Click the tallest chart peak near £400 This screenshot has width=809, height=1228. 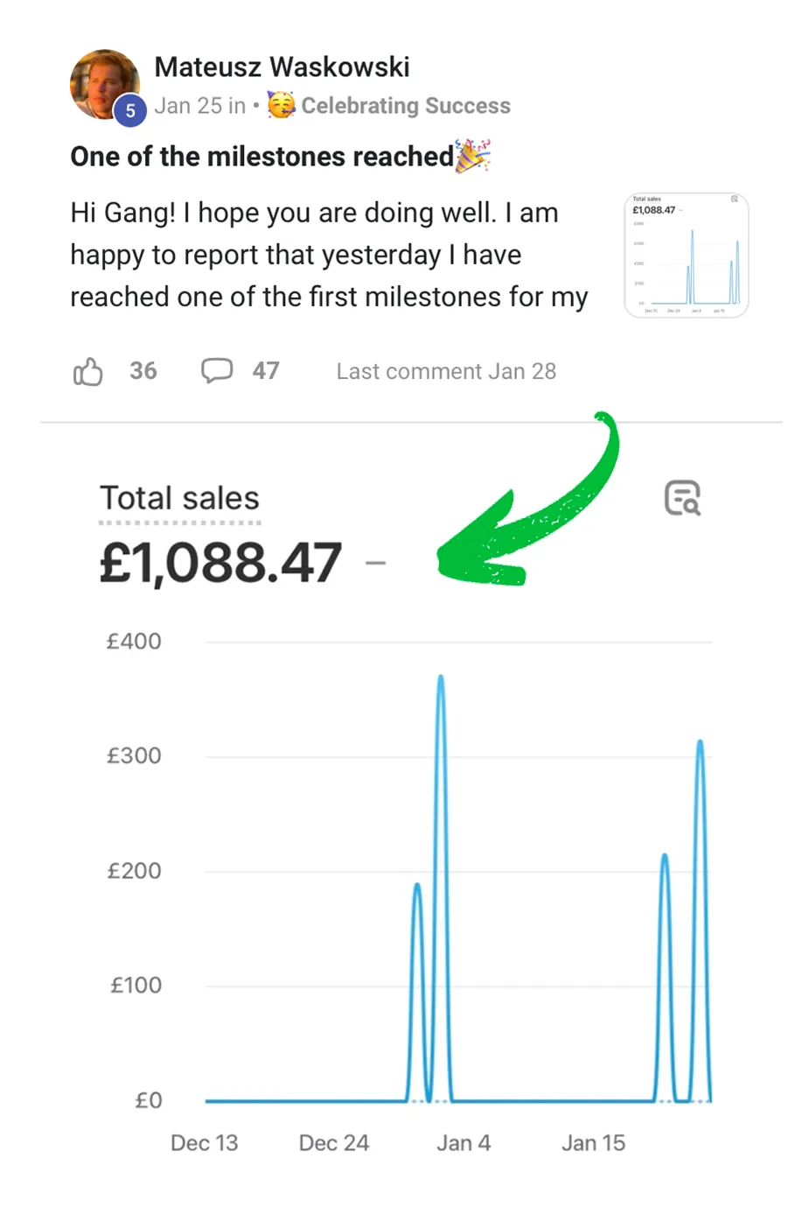pyautogui.click(x=441, y=678)
